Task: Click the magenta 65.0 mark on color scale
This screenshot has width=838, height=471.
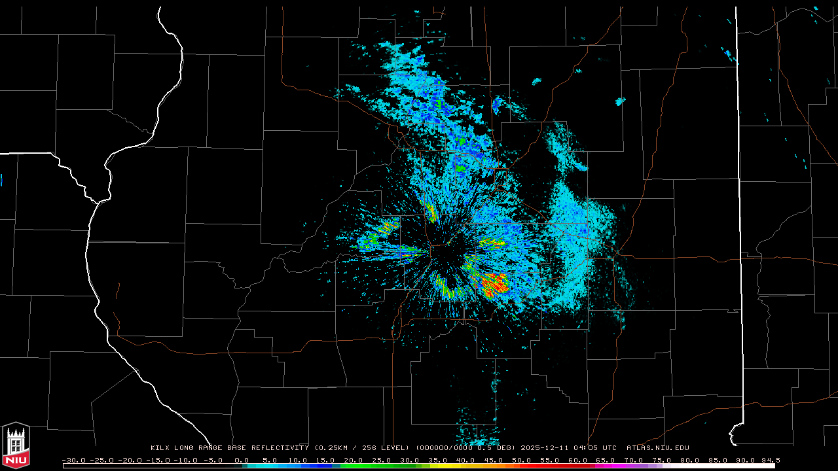Action: click(605, 461)
